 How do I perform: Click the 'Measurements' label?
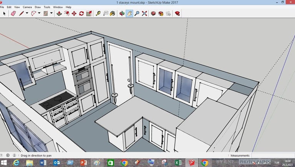(240, 156)
